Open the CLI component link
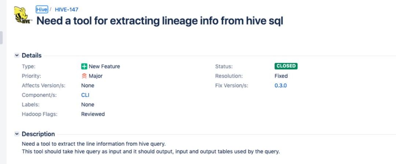 pos(85,95)
